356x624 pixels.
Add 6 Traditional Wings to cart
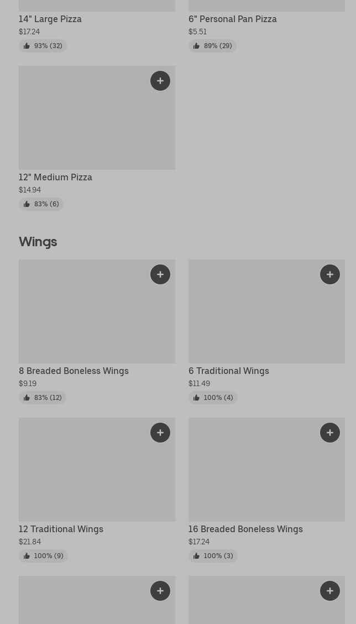[330, 274]
